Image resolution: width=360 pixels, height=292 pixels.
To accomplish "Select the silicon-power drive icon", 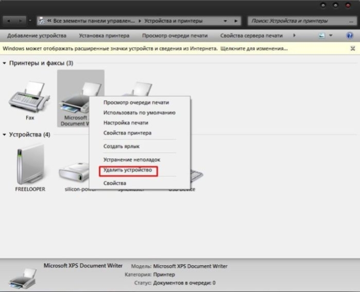I will 74,172.
